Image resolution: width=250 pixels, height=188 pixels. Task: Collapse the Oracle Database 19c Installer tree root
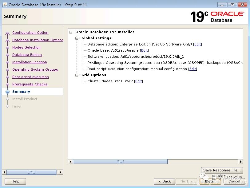point(71,32)
